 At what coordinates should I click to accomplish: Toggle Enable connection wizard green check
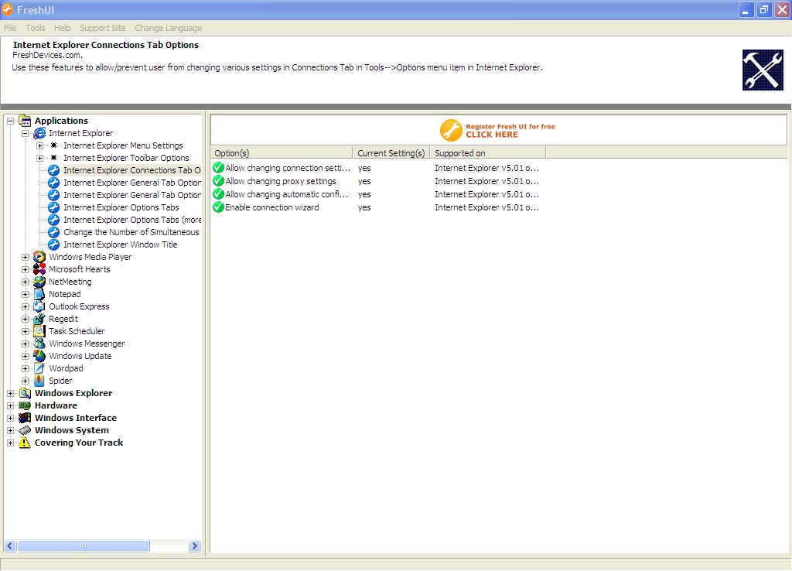[219, 207]
